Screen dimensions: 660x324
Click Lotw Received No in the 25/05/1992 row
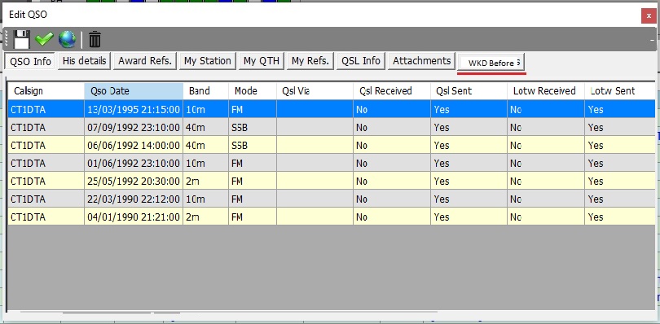point(546,181)
